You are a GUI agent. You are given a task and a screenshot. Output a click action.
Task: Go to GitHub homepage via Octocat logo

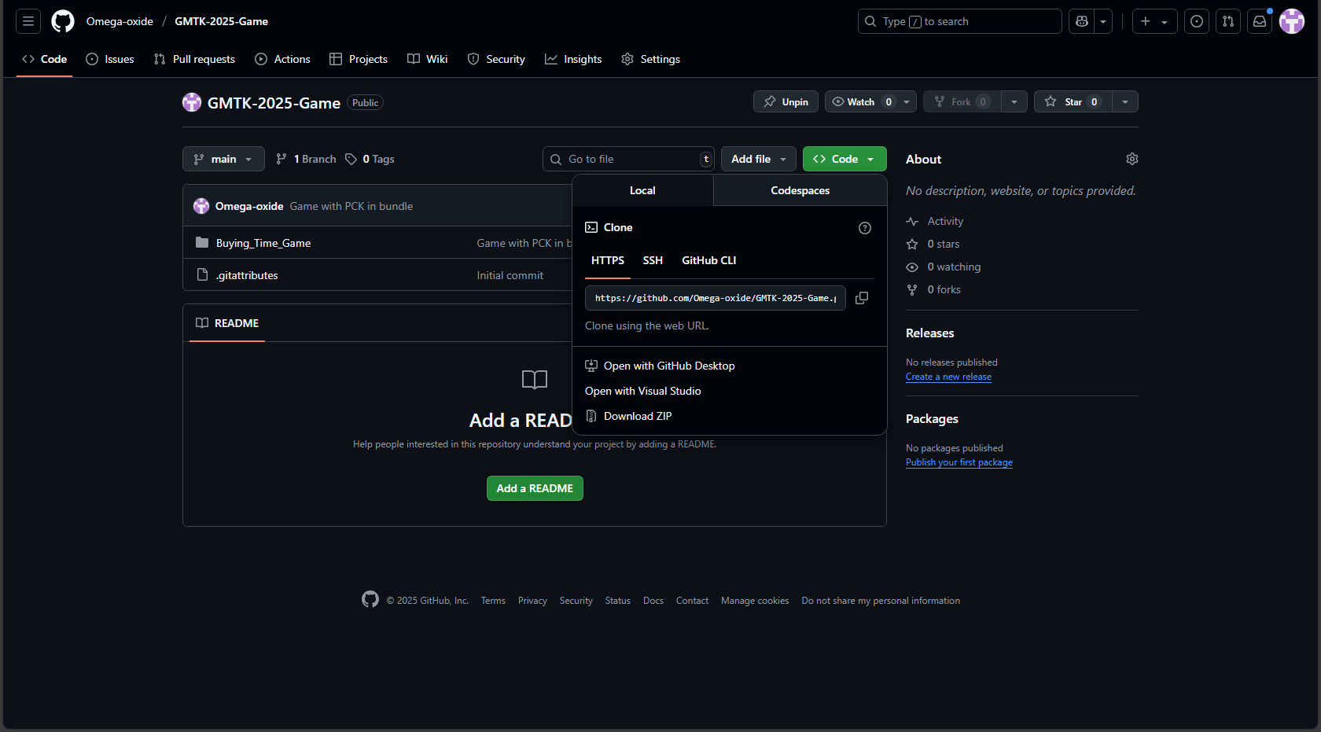(x=63, y=21)
